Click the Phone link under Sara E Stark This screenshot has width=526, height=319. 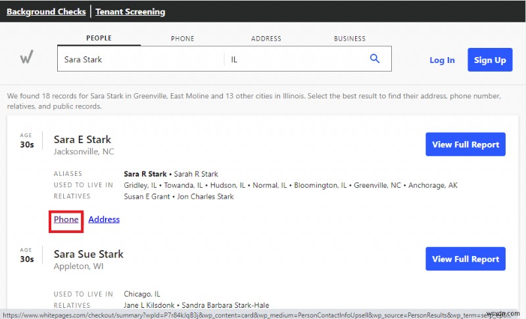point(66,219)
